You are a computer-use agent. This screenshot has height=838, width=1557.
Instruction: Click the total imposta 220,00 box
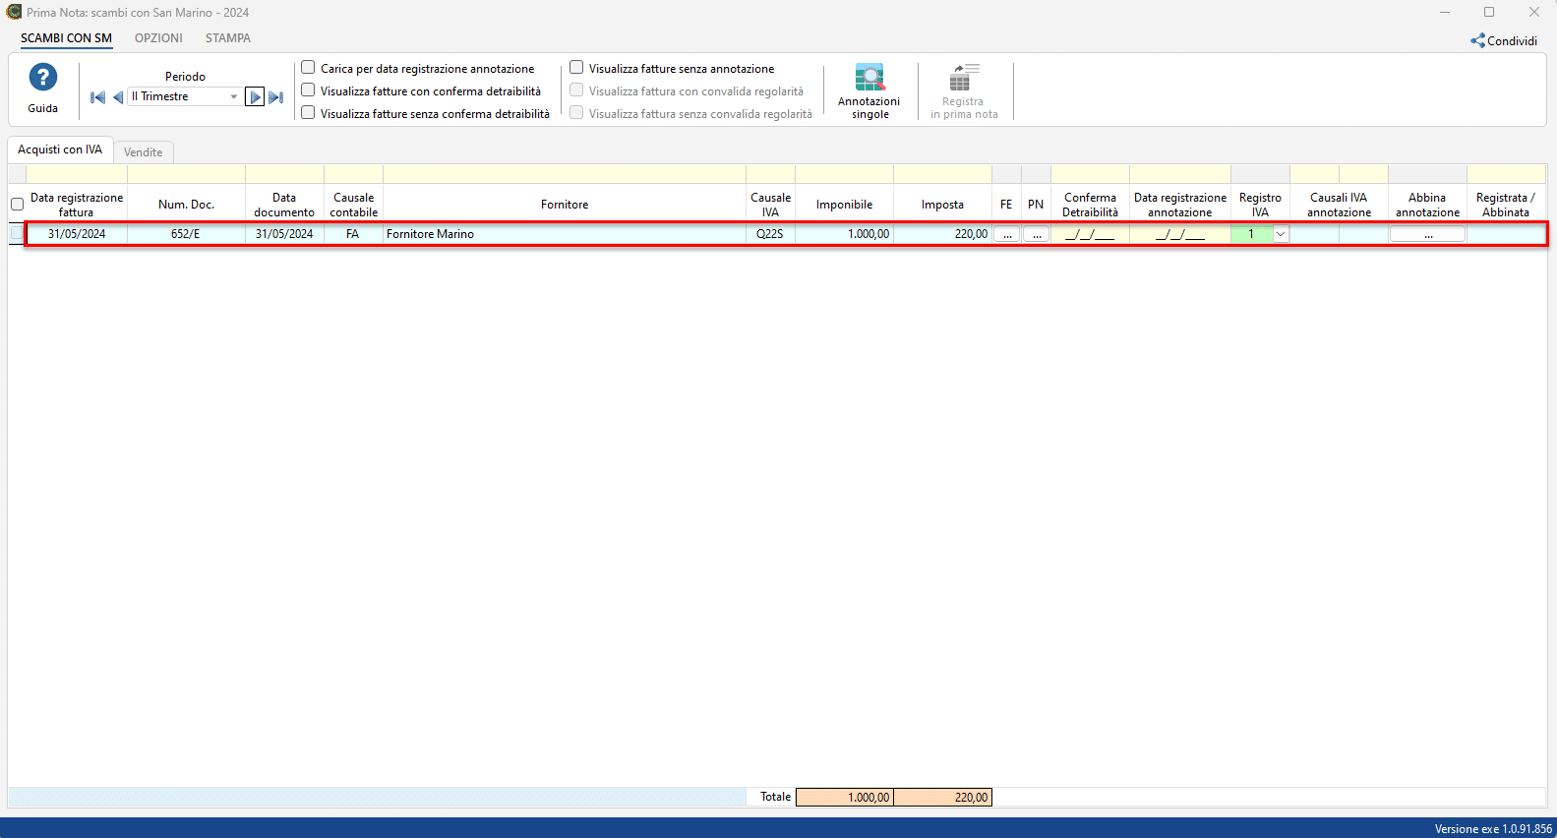pyautogui.click(x=943, y=798)
